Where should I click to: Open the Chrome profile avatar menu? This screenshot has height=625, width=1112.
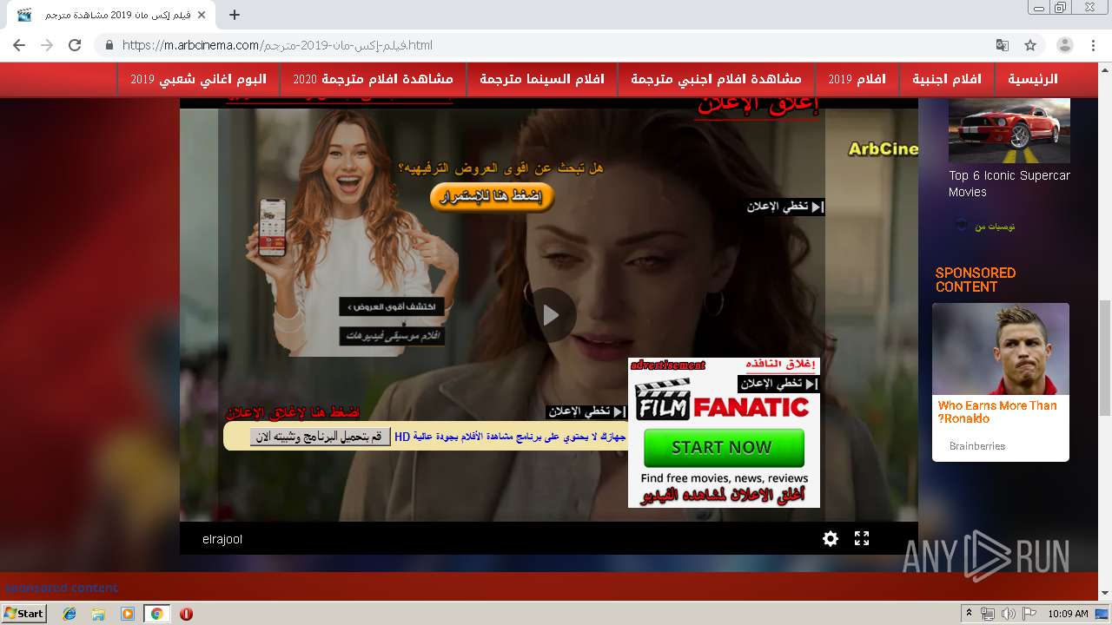pos(1064,45)
